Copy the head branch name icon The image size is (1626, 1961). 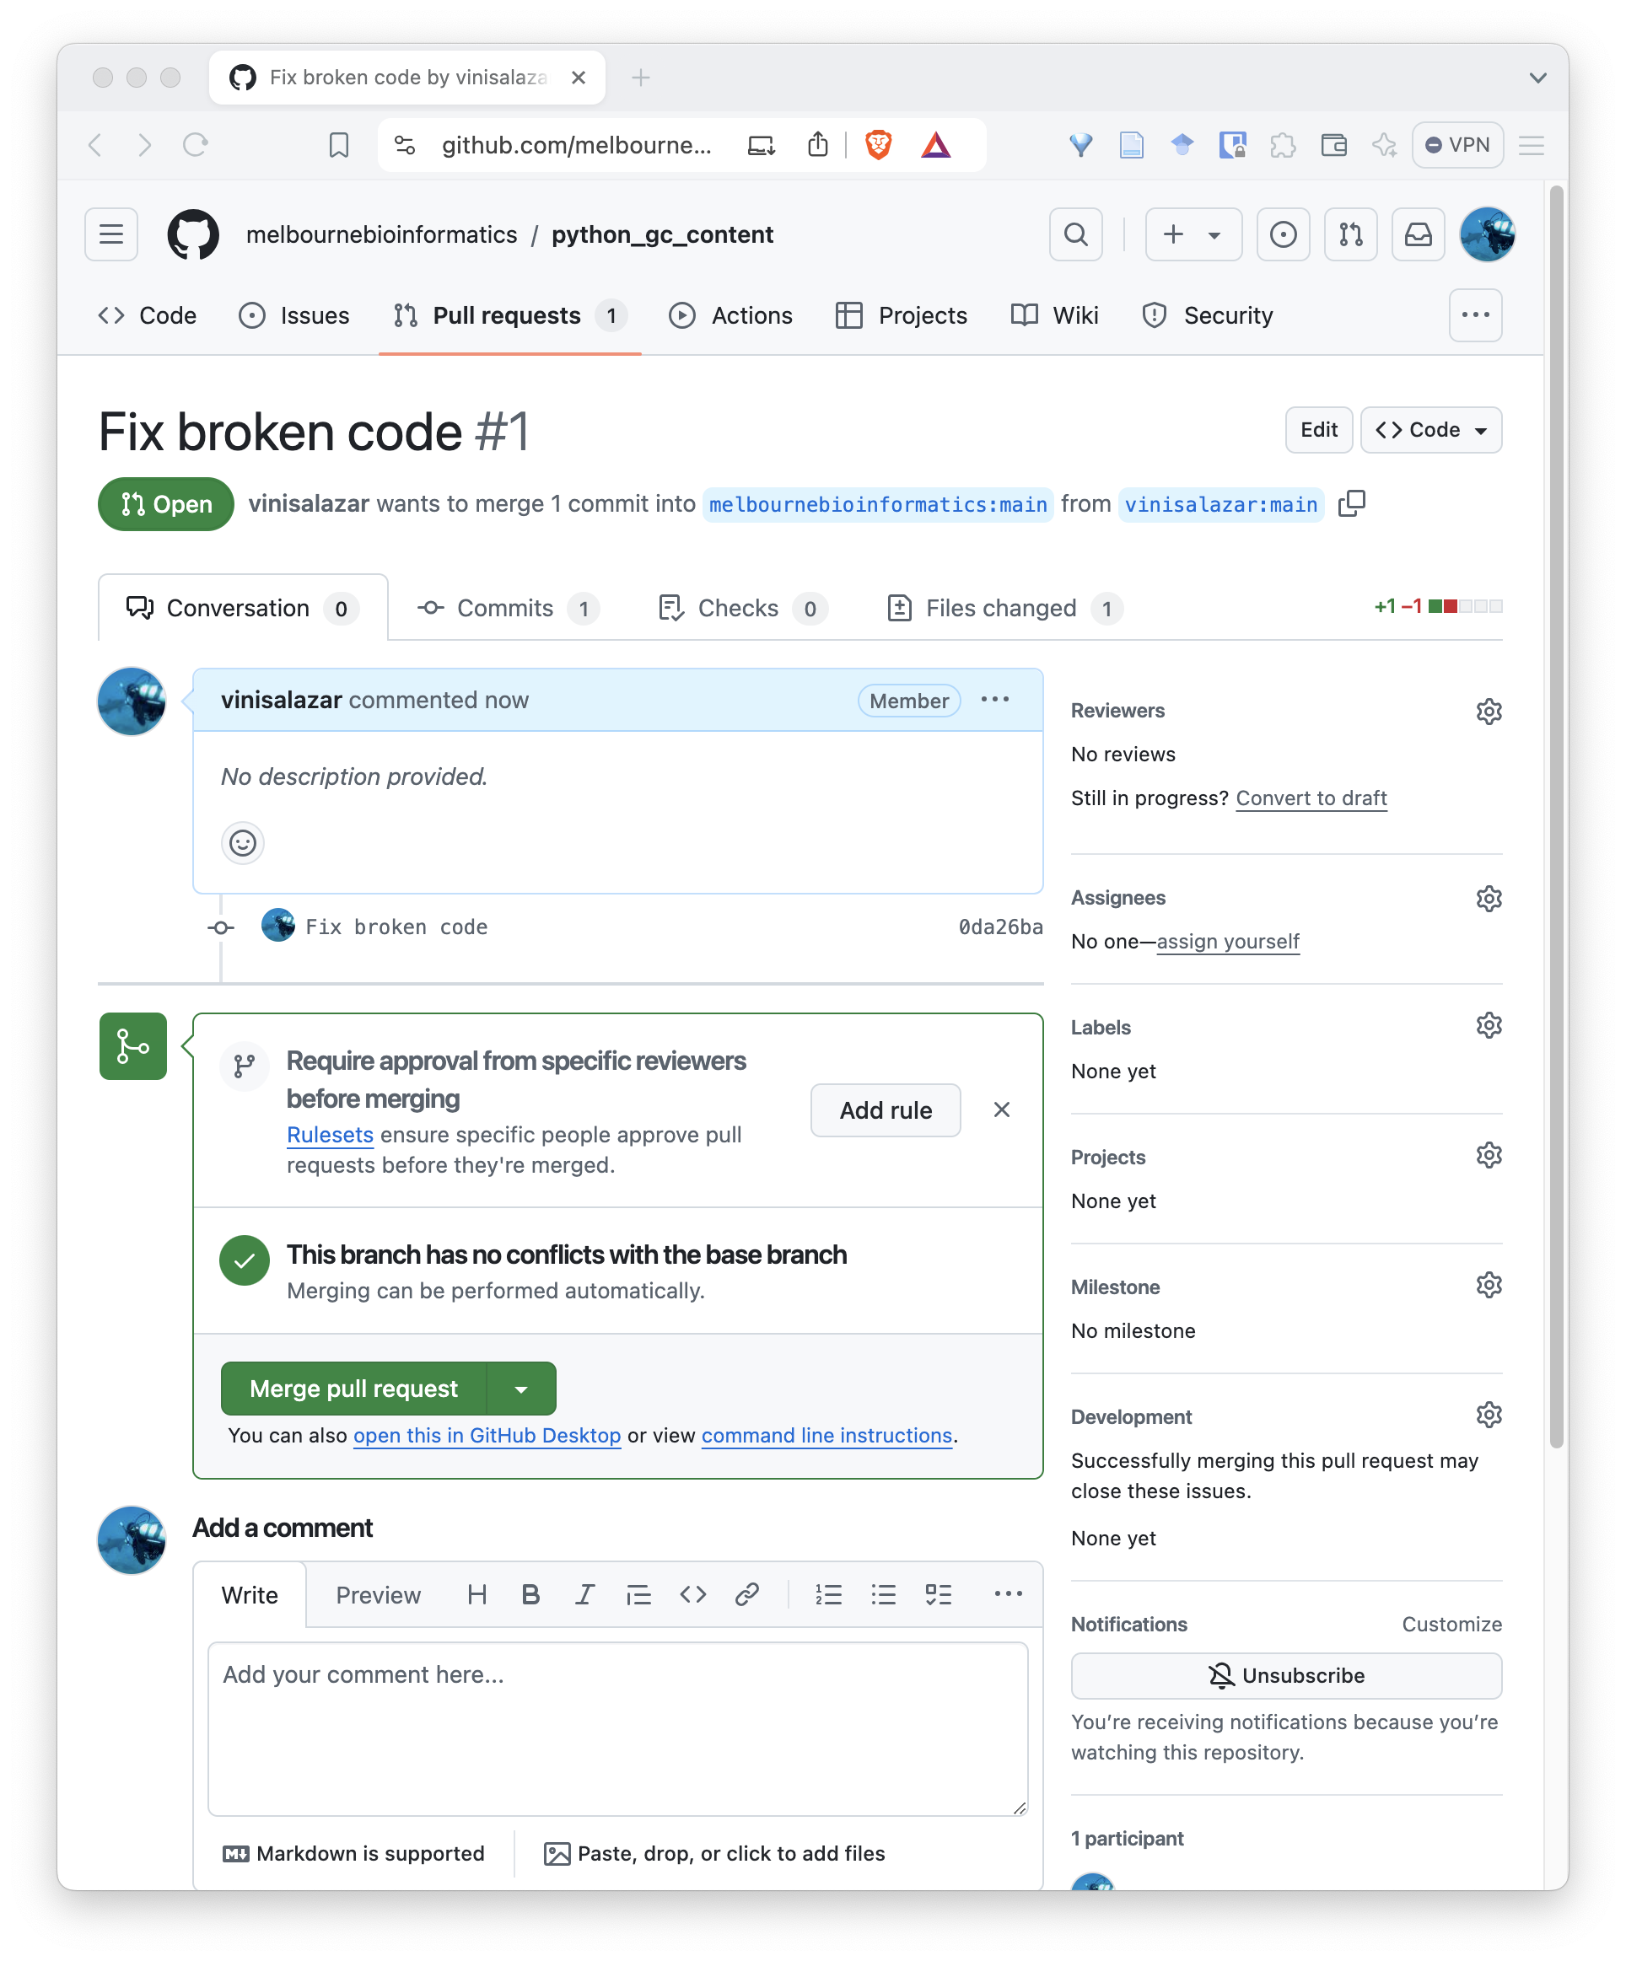coord(1350,504)
